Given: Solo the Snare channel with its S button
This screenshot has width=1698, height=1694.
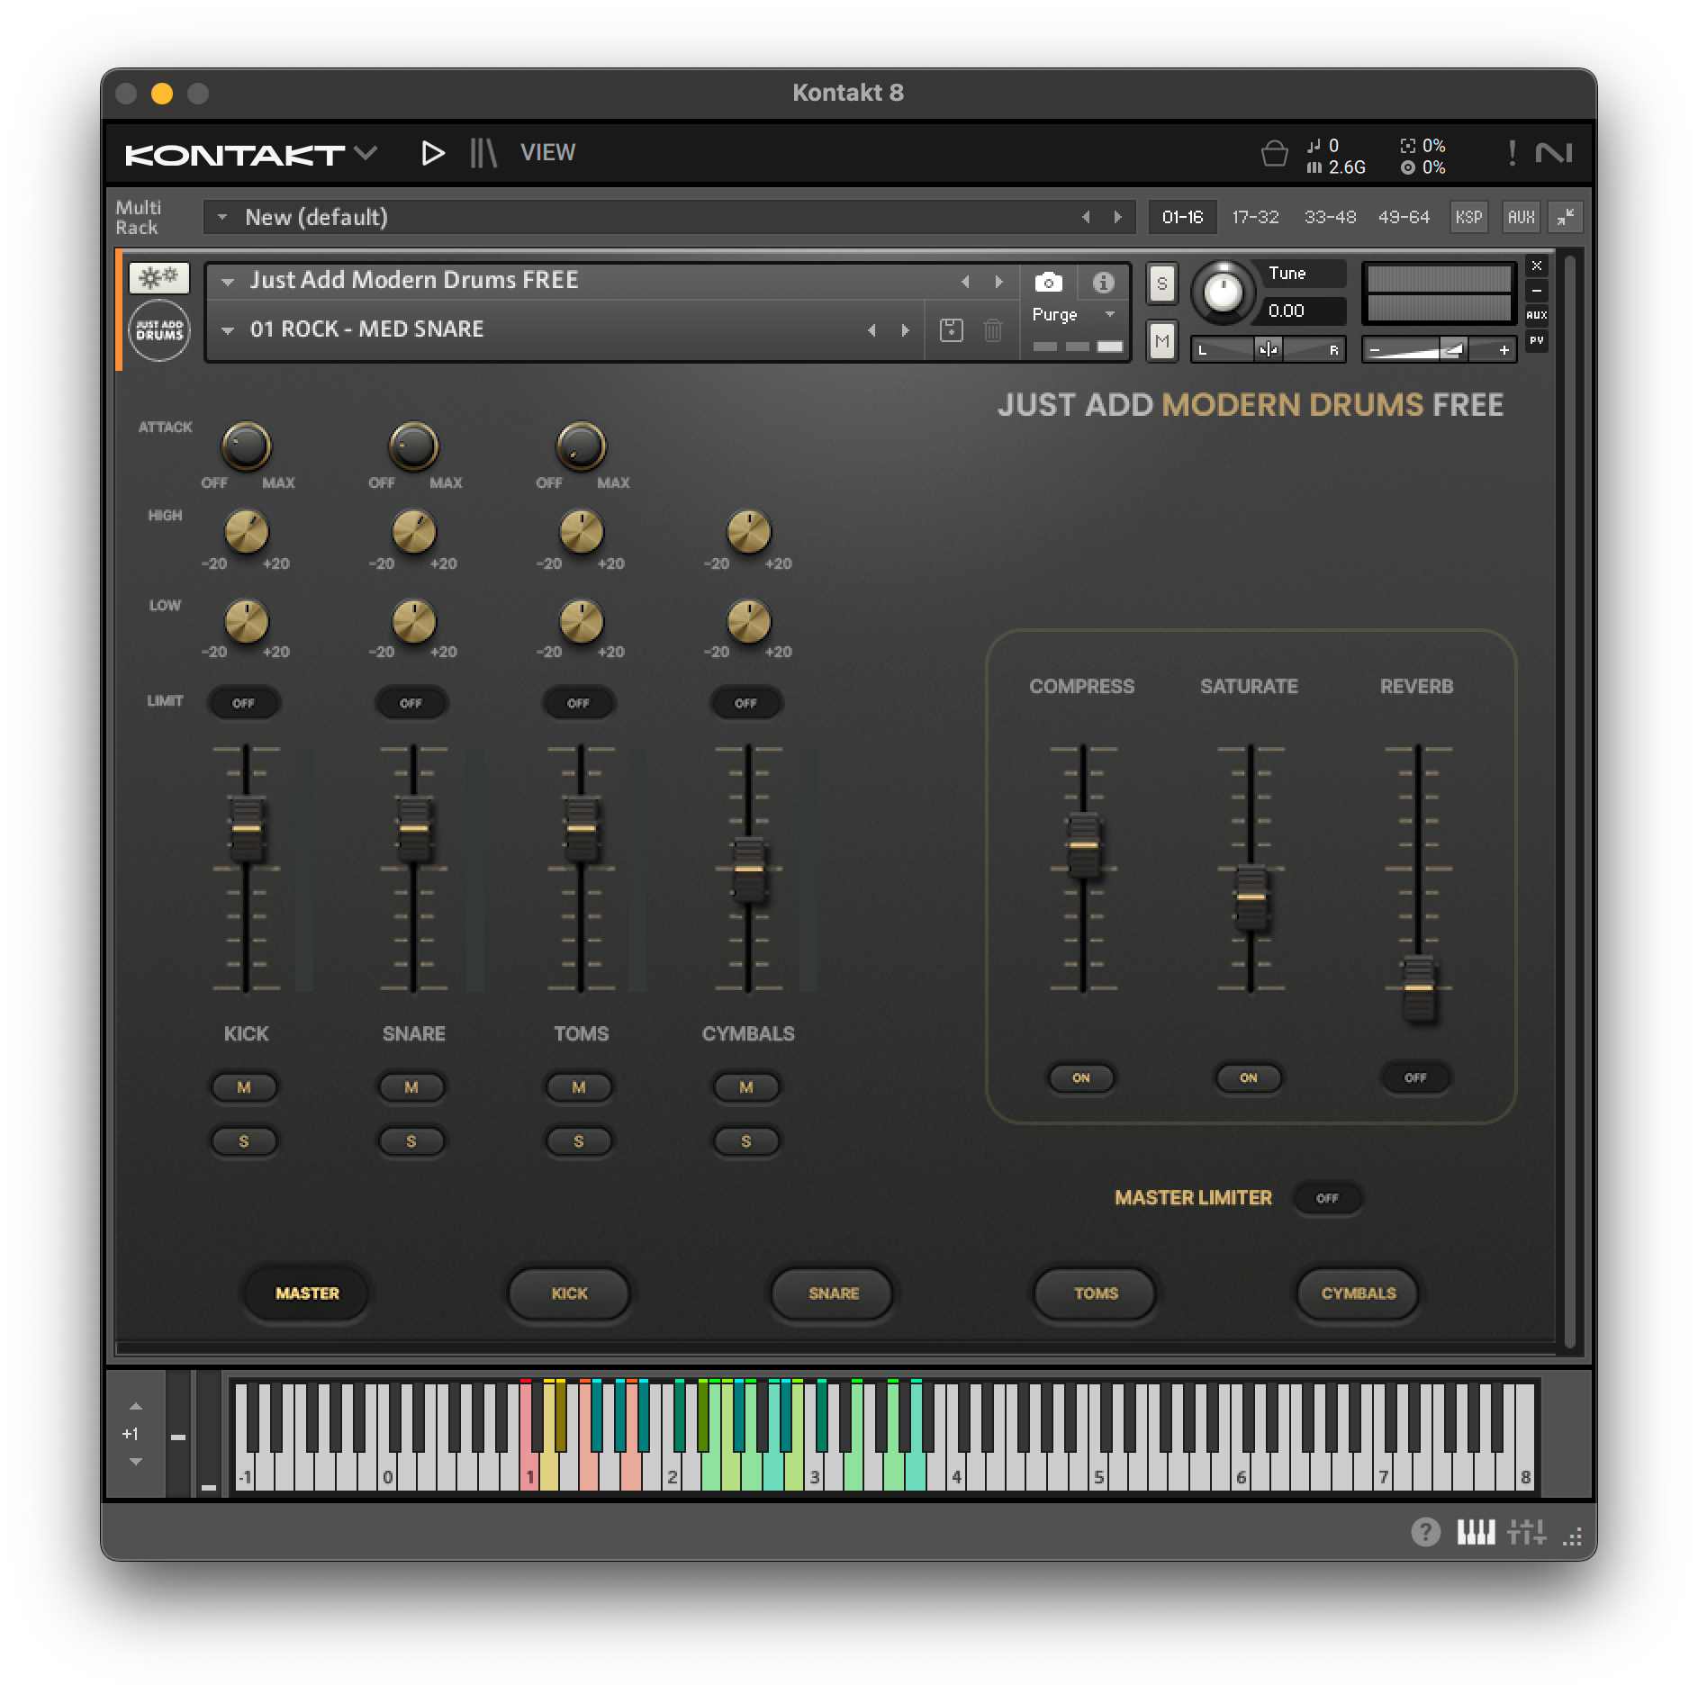Looking at the screenshot, I should click(x=411, y=1141).
